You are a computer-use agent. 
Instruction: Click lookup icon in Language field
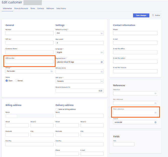(102, 52)
